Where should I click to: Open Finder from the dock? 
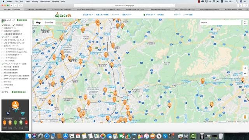(x=28, y=136)
